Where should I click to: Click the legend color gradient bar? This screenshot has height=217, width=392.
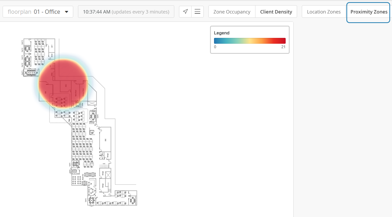[x=250, y=41]
